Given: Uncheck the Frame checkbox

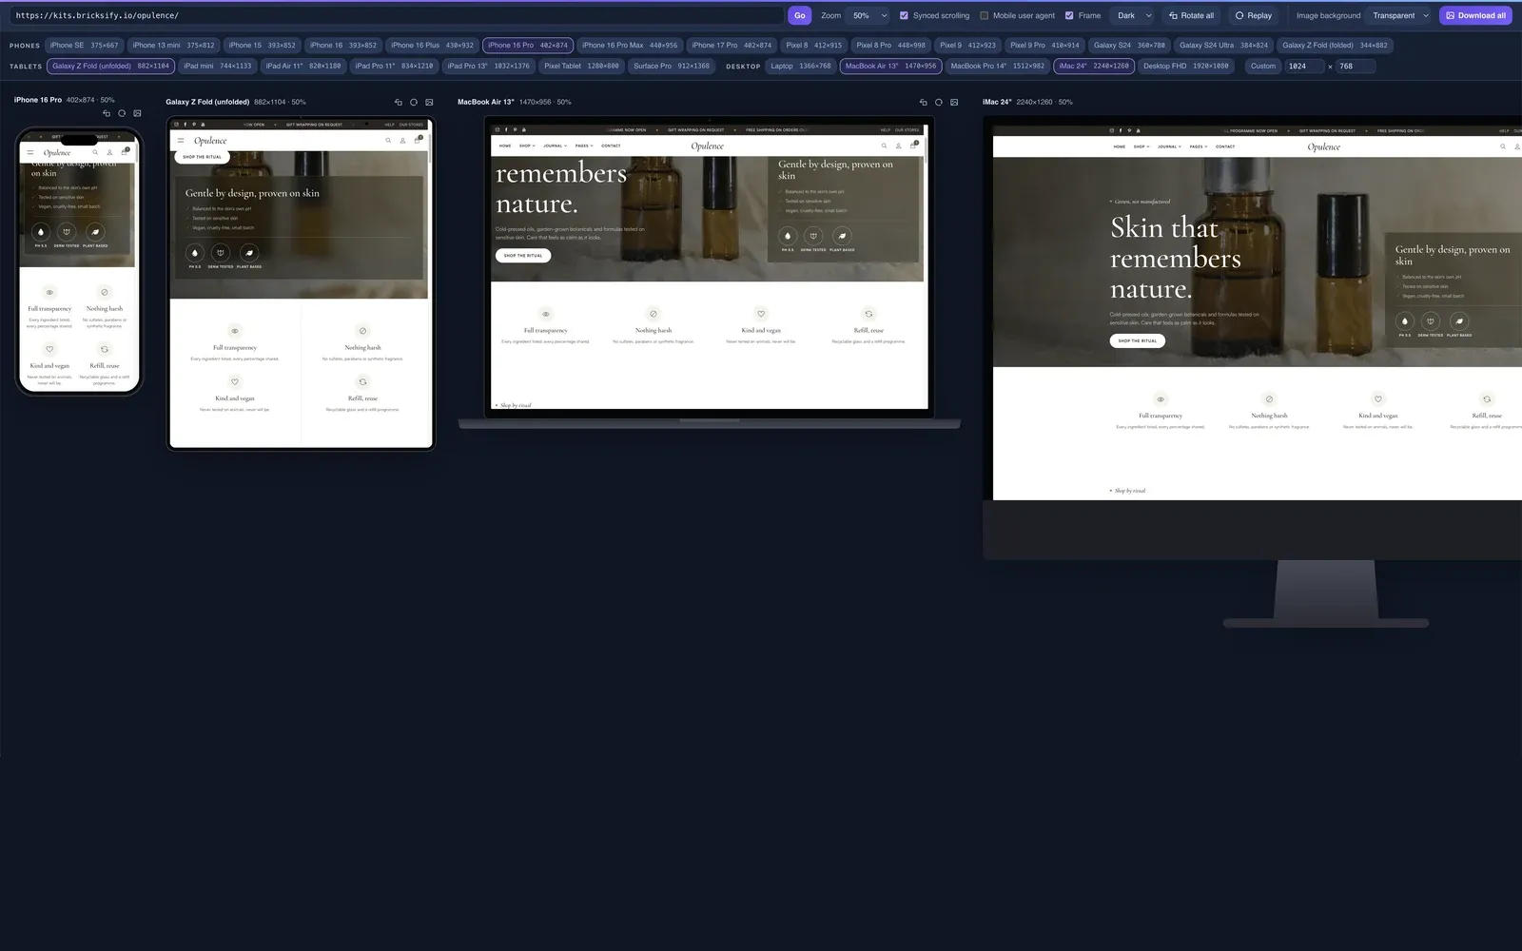Looking at the screenshot, I should (x=1069, y=15).
